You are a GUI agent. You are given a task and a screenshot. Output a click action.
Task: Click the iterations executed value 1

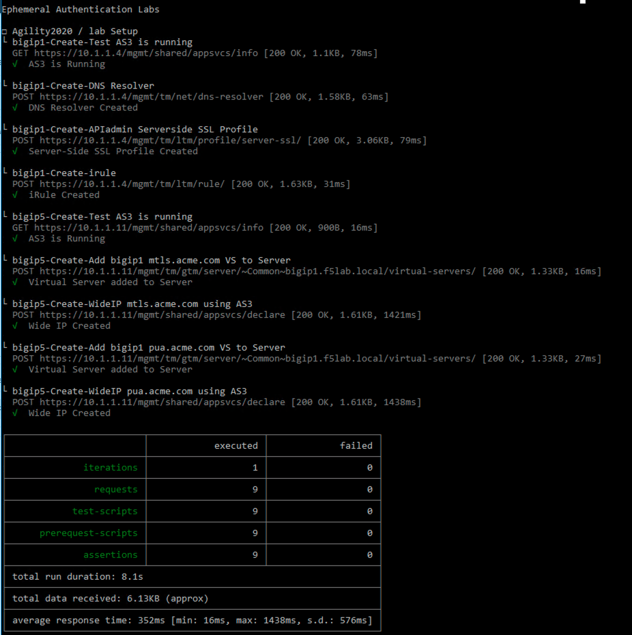pos(255,468)
